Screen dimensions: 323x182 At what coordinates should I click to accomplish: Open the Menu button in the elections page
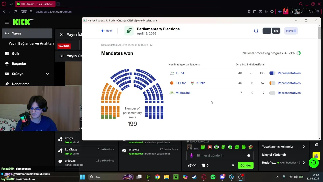291,31
